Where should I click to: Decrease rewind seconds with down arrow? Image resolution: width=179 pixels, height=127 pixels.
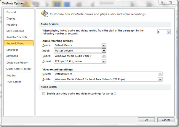(169, 33)
